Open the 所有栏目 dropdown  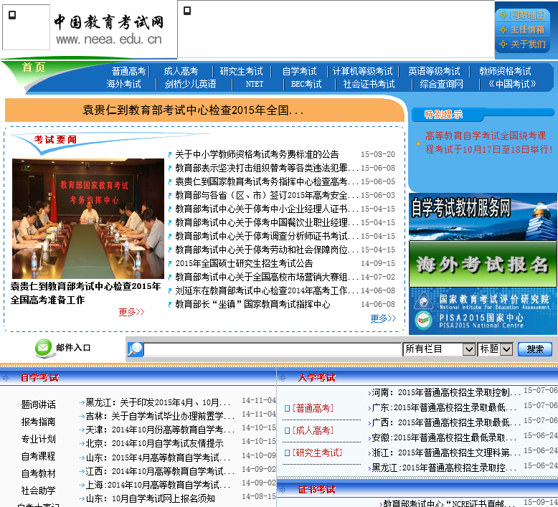click(x=439, y=349)
